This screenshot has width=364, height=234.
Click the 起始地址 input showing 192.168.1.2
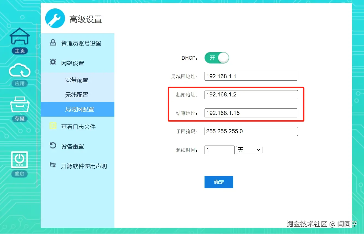(x=251, y=95)
